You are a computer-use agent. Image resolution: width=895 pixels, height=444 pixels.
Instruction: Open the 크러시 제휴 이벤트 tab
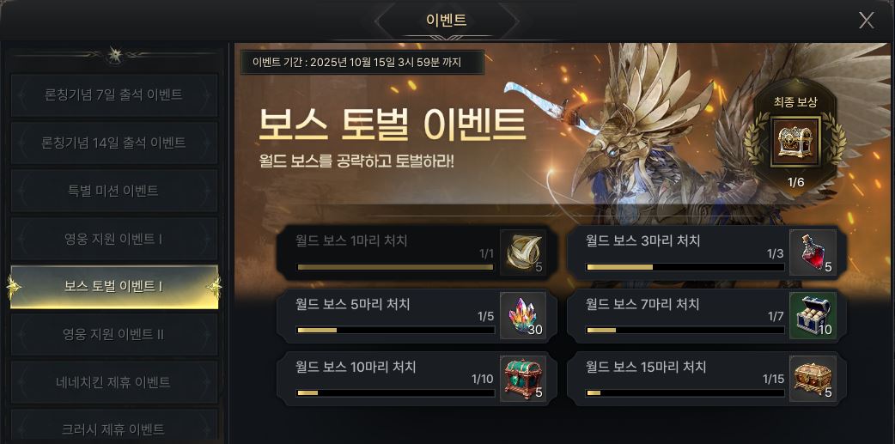pos(114,429)
